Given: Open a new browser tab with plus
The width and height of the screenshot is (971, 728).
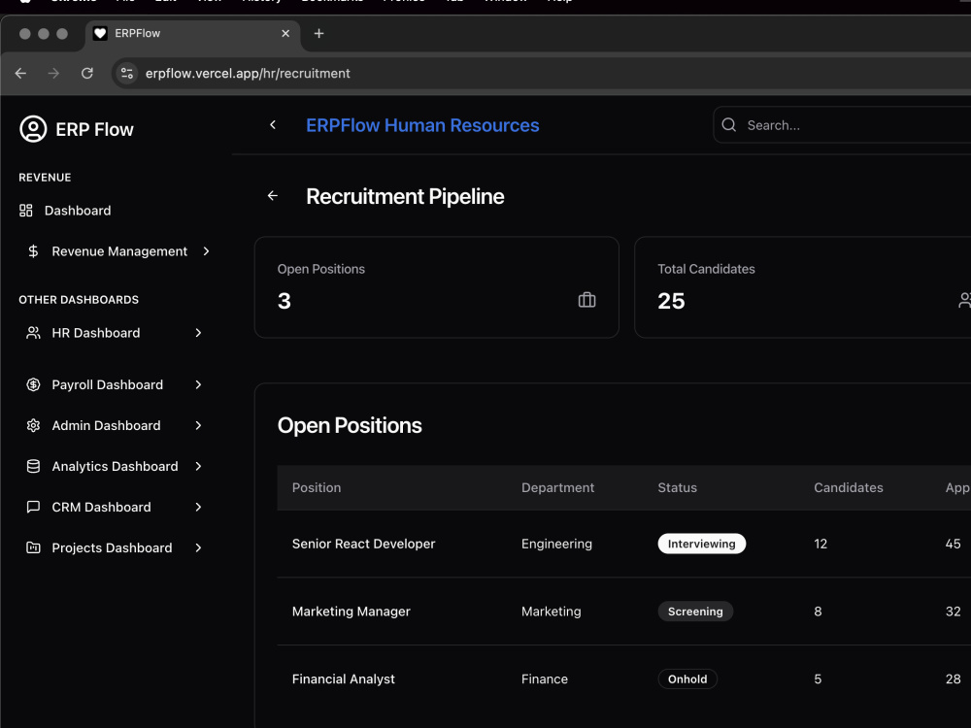Looking at the screenshot, I should point(318,33).
